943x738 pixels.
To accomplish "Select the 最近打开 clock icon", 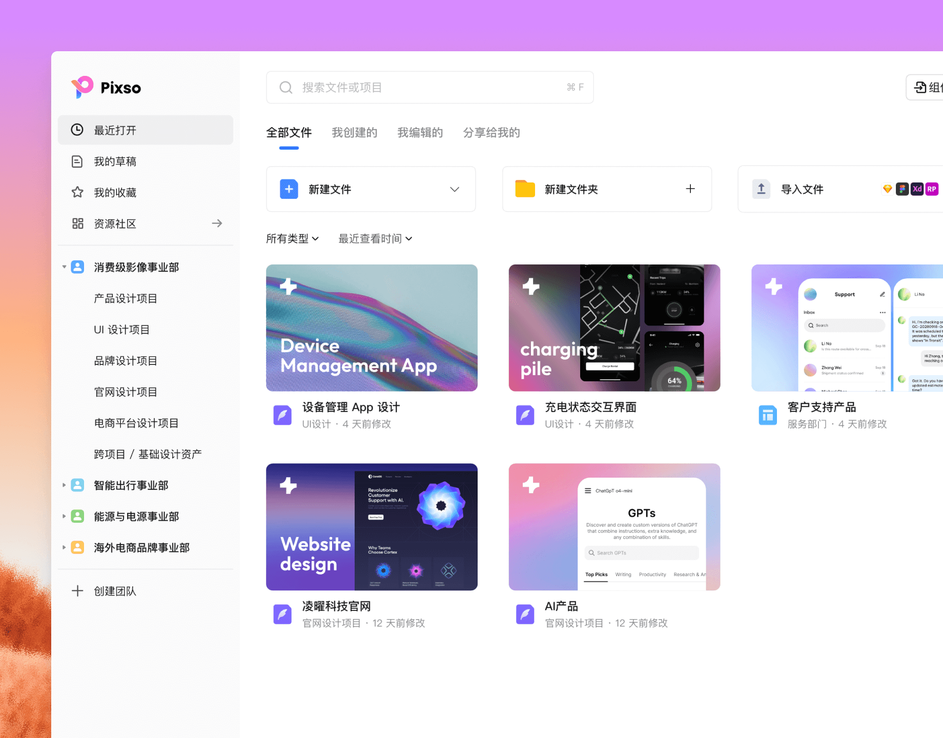I will tap(77, 130).
